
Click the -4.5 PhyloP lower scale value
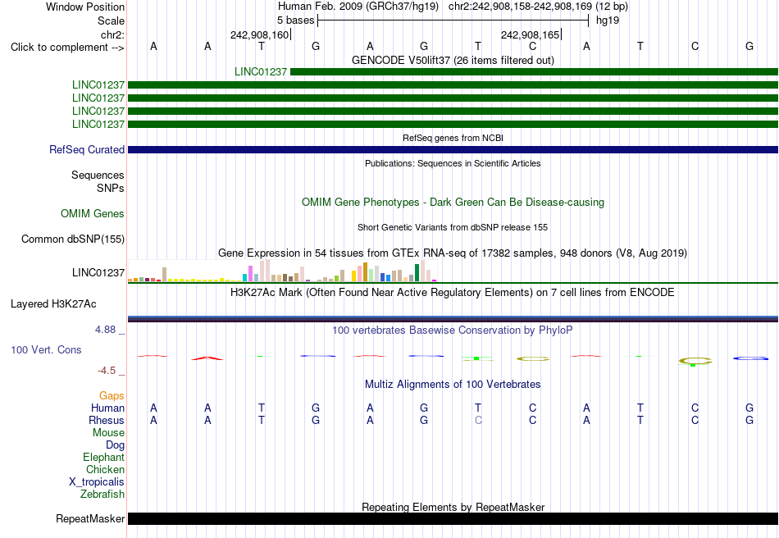(107, 371)
